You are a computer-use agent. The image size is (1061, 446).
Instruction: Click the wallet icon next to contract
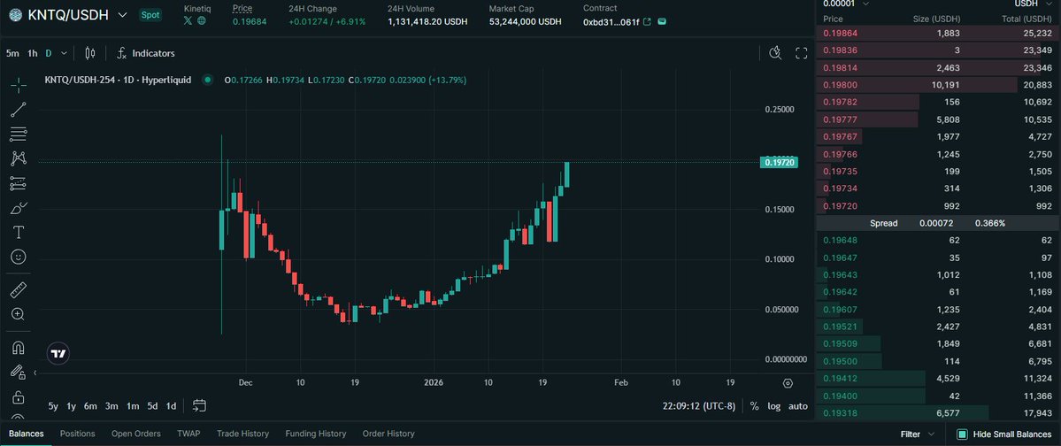click(x=662, y=21)
